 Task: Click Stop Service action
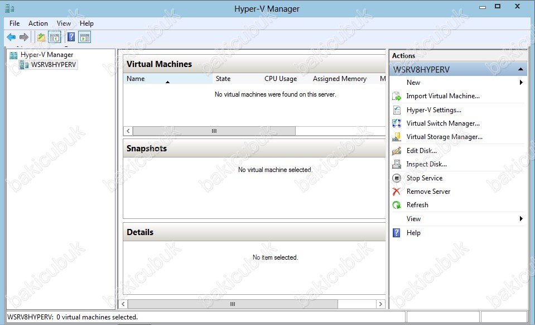point(425,178)
